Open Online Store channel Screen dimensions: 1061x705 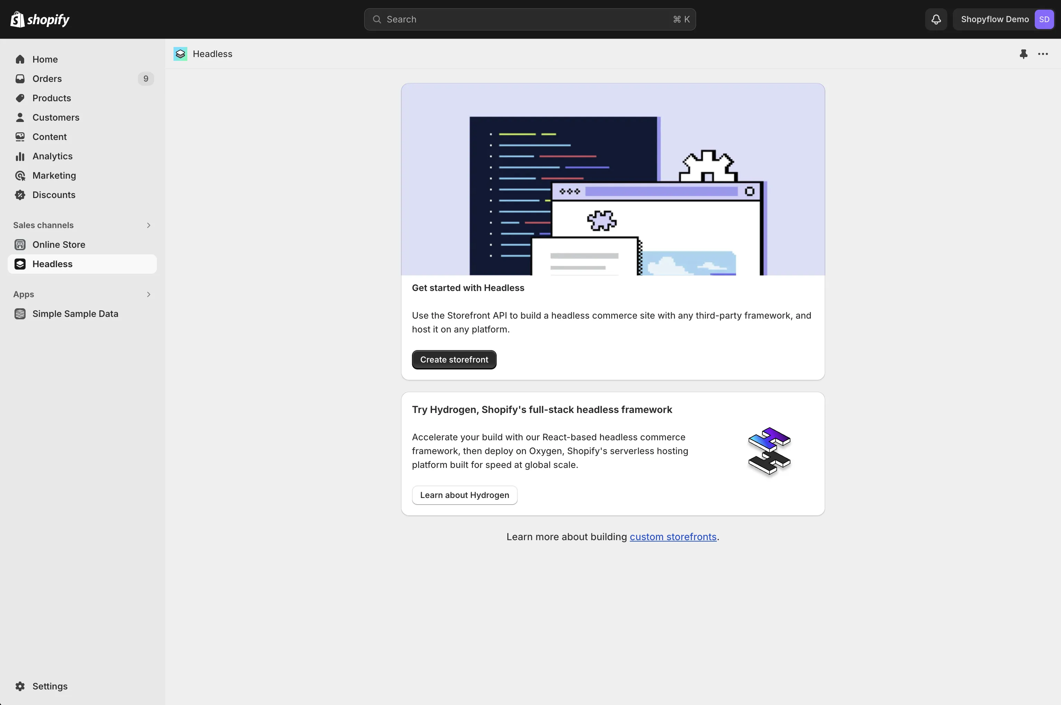click(x=82, y=245)
